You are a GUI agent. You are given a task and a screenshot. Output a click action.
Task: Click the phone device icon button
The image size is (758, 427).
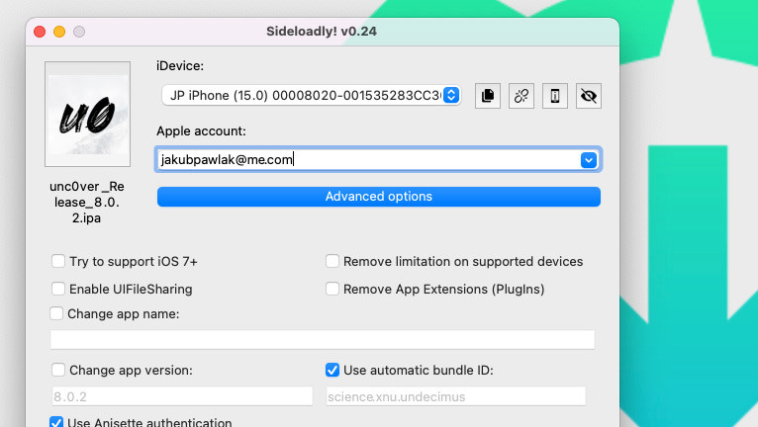(x=555, y=96)
